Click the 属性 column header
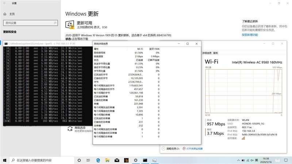 click(96, 49)
